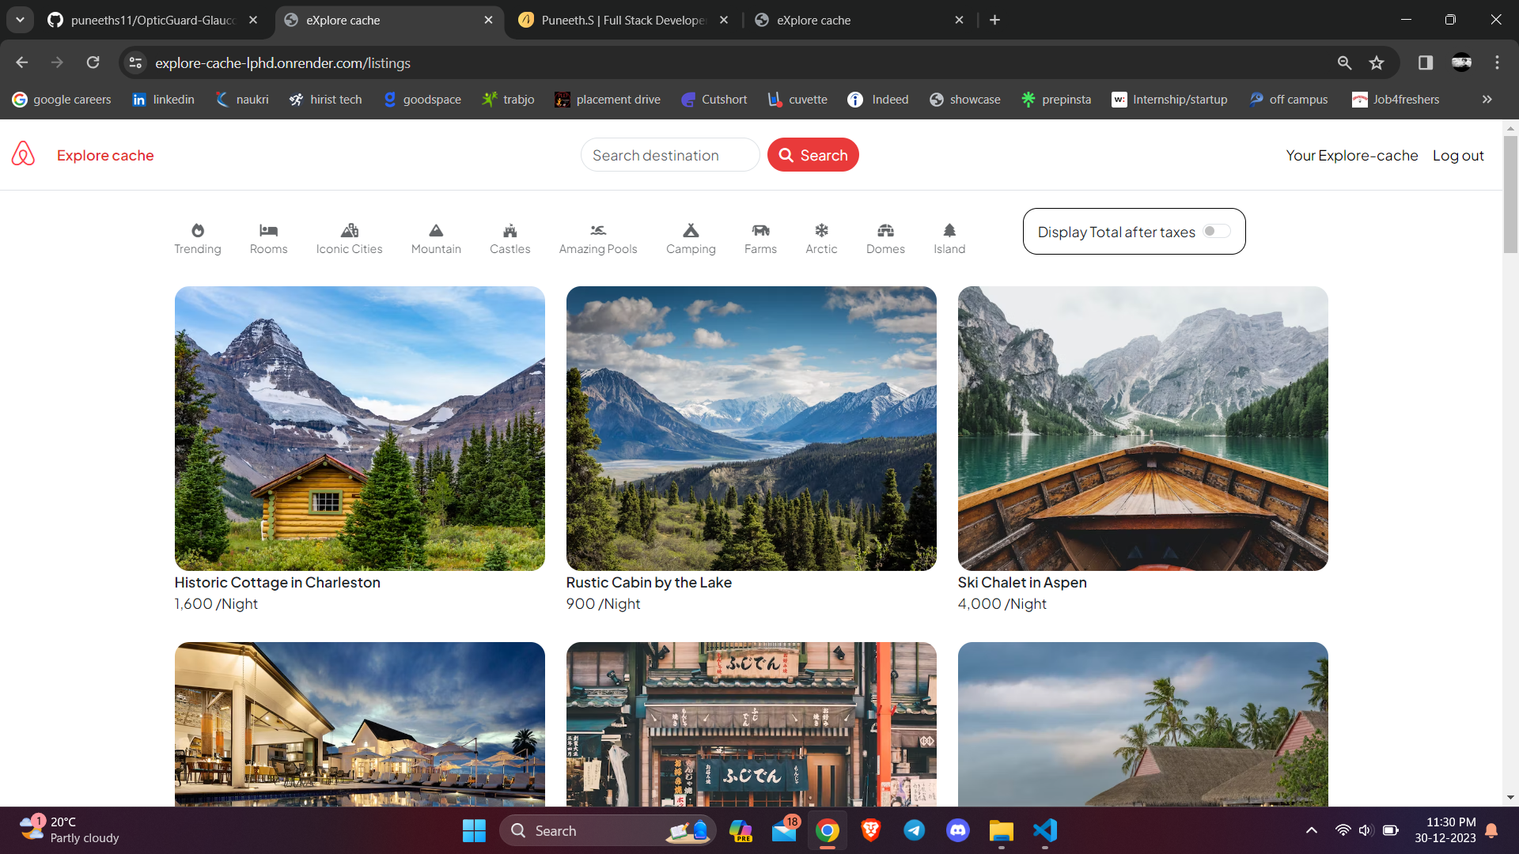Filter listings by Island
The width and height of the screenshot is (1519, 854).
tap(949, 239)
